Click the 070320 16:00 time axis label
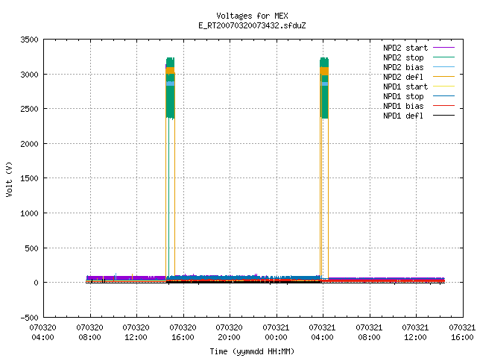 (183, 333)
